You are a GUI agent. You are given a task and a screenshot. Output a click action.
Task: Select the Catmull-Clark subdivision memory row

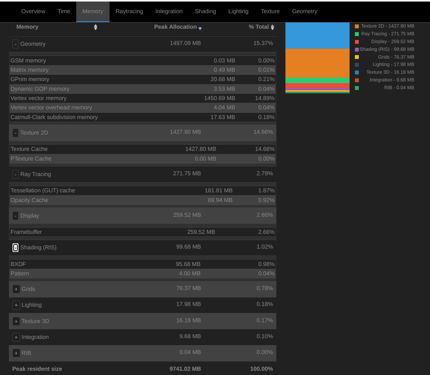click(x=142, y=117)
